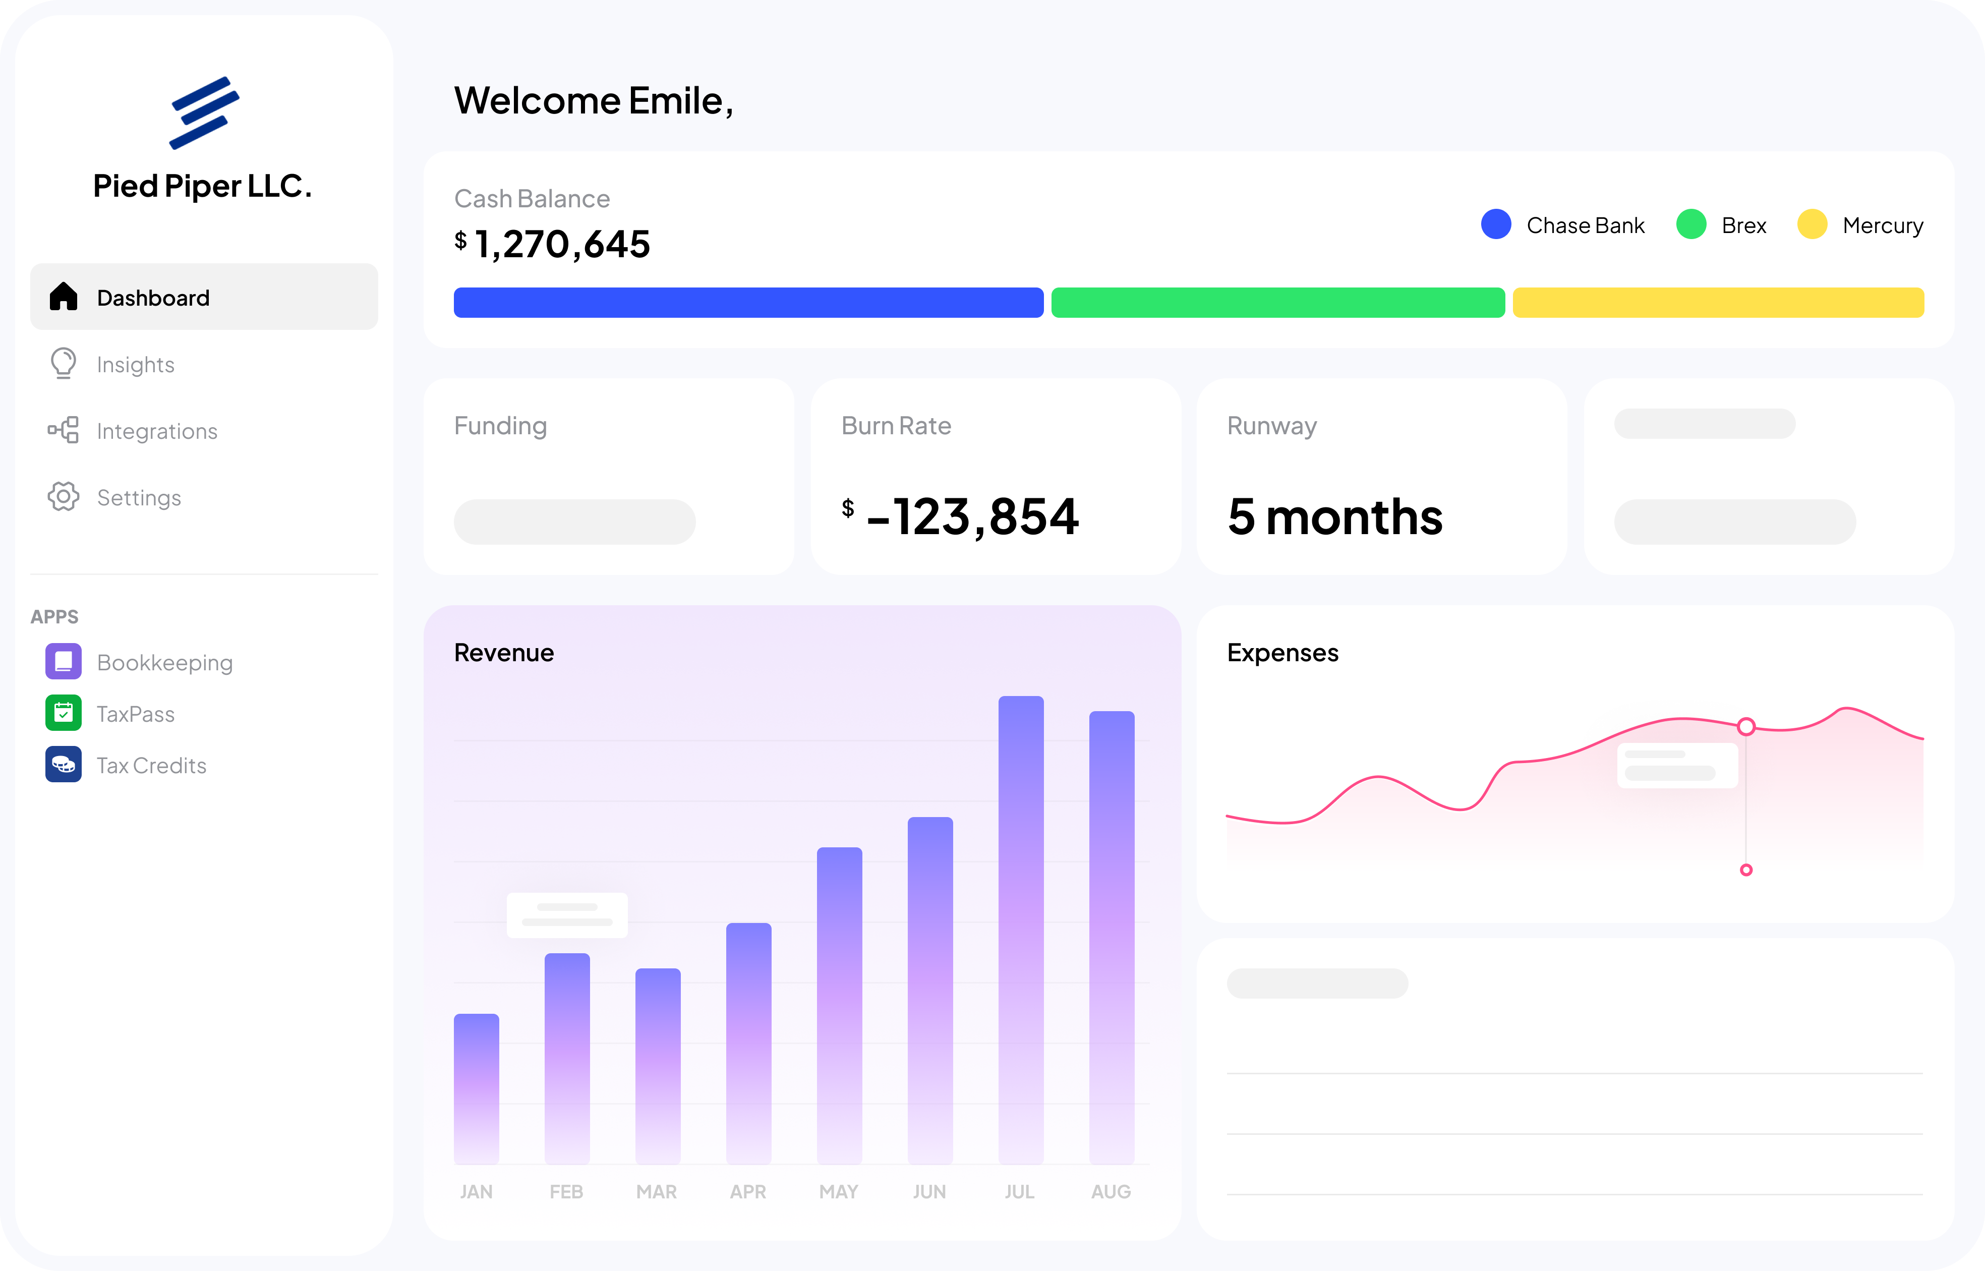Open the blue Tax Credits coins icon
This screenshot has height=1271, width=1985.
tap(64, 764)
